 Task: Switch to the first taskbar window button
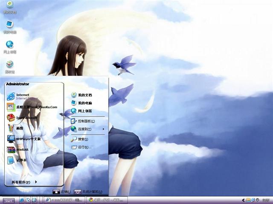pos(64,200)
